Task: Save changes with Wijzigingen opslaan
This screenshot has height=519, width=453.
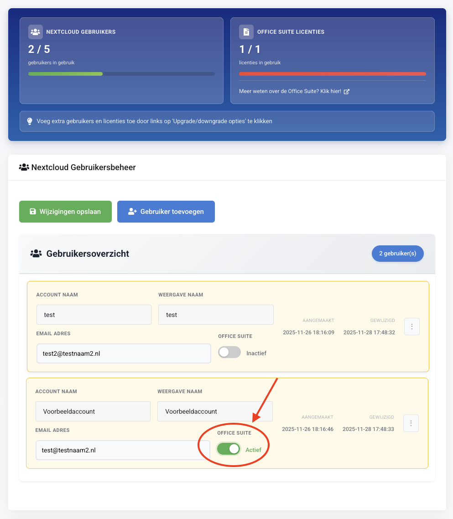Action: coord(66,212)
